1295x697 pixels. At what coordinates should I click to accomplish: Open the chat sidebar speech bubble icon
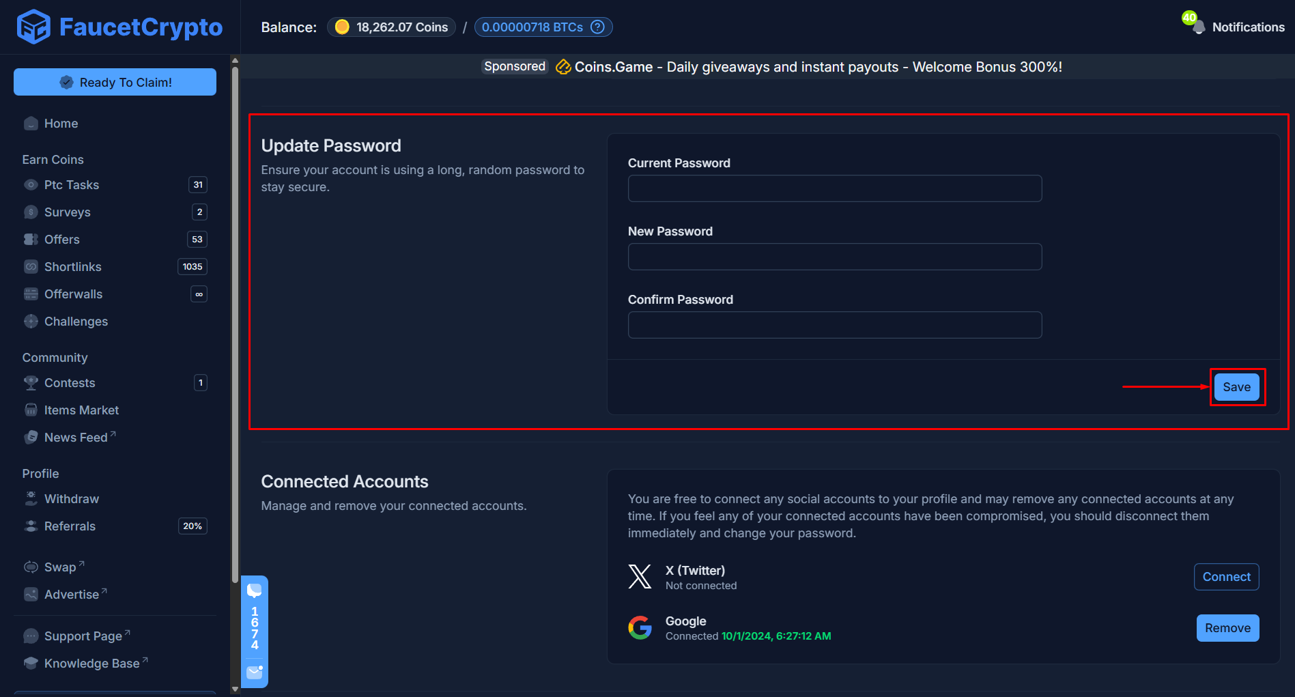coord(255,590)
